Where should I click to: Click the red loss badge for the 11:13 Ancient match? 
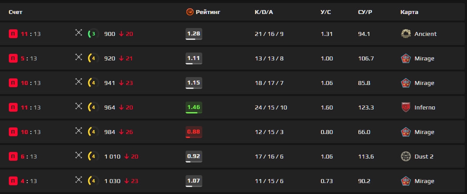click(13, 34)
